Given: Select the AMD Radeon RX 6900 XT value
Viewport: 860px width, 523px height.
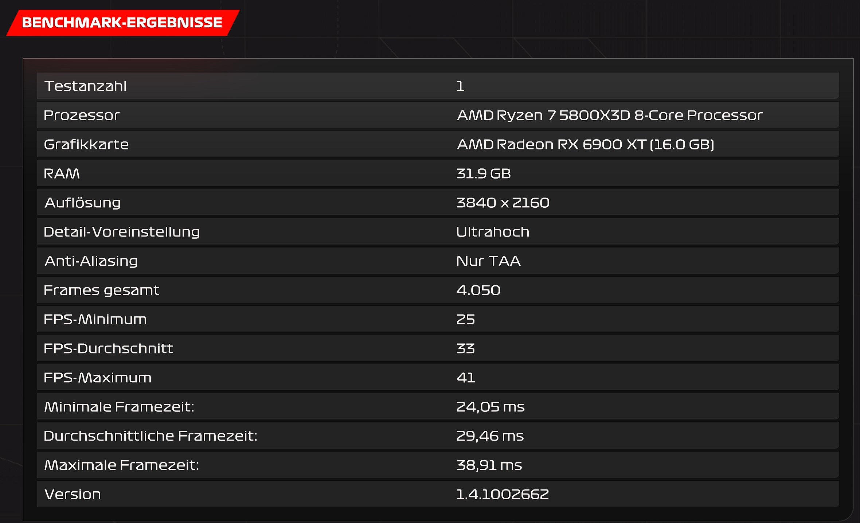Looking at the screenshot, I should (585, 145).
